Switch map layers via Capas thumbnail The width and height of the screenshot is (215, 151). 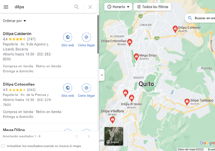pos(114,136)
